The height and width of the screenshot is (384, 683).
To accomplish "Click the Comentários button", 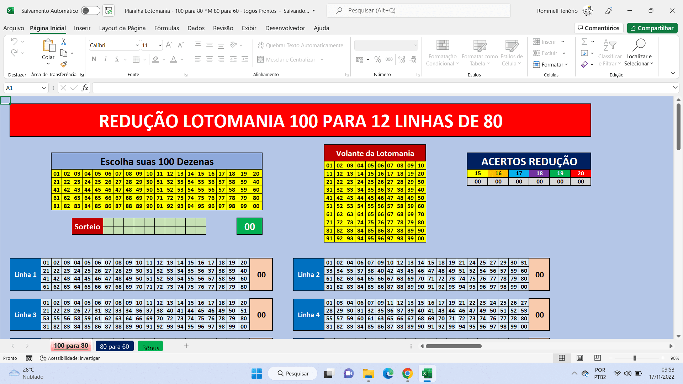I will coord(599,28).
